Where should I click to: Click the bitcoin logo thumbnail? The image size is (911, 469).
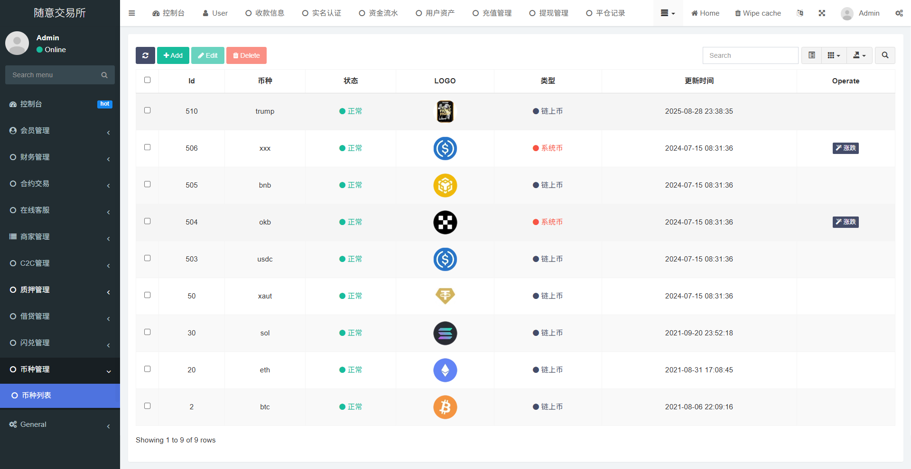pos(445,407)
